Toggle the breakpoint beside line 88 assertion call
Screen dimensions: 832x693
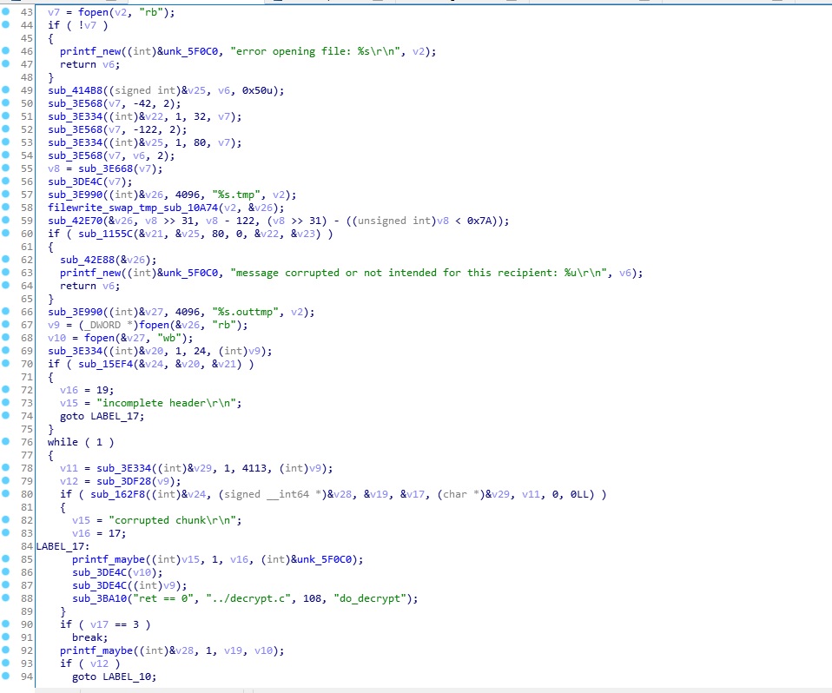(x=8, y=598)
